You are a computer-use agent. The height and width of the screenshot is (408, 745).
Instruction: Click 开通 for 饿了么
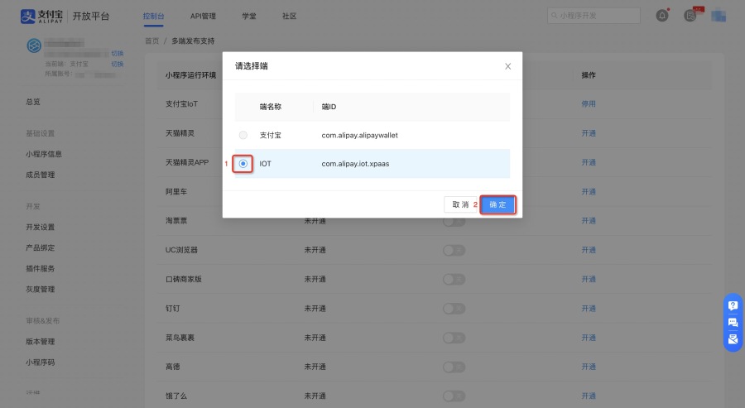[589, 396]
